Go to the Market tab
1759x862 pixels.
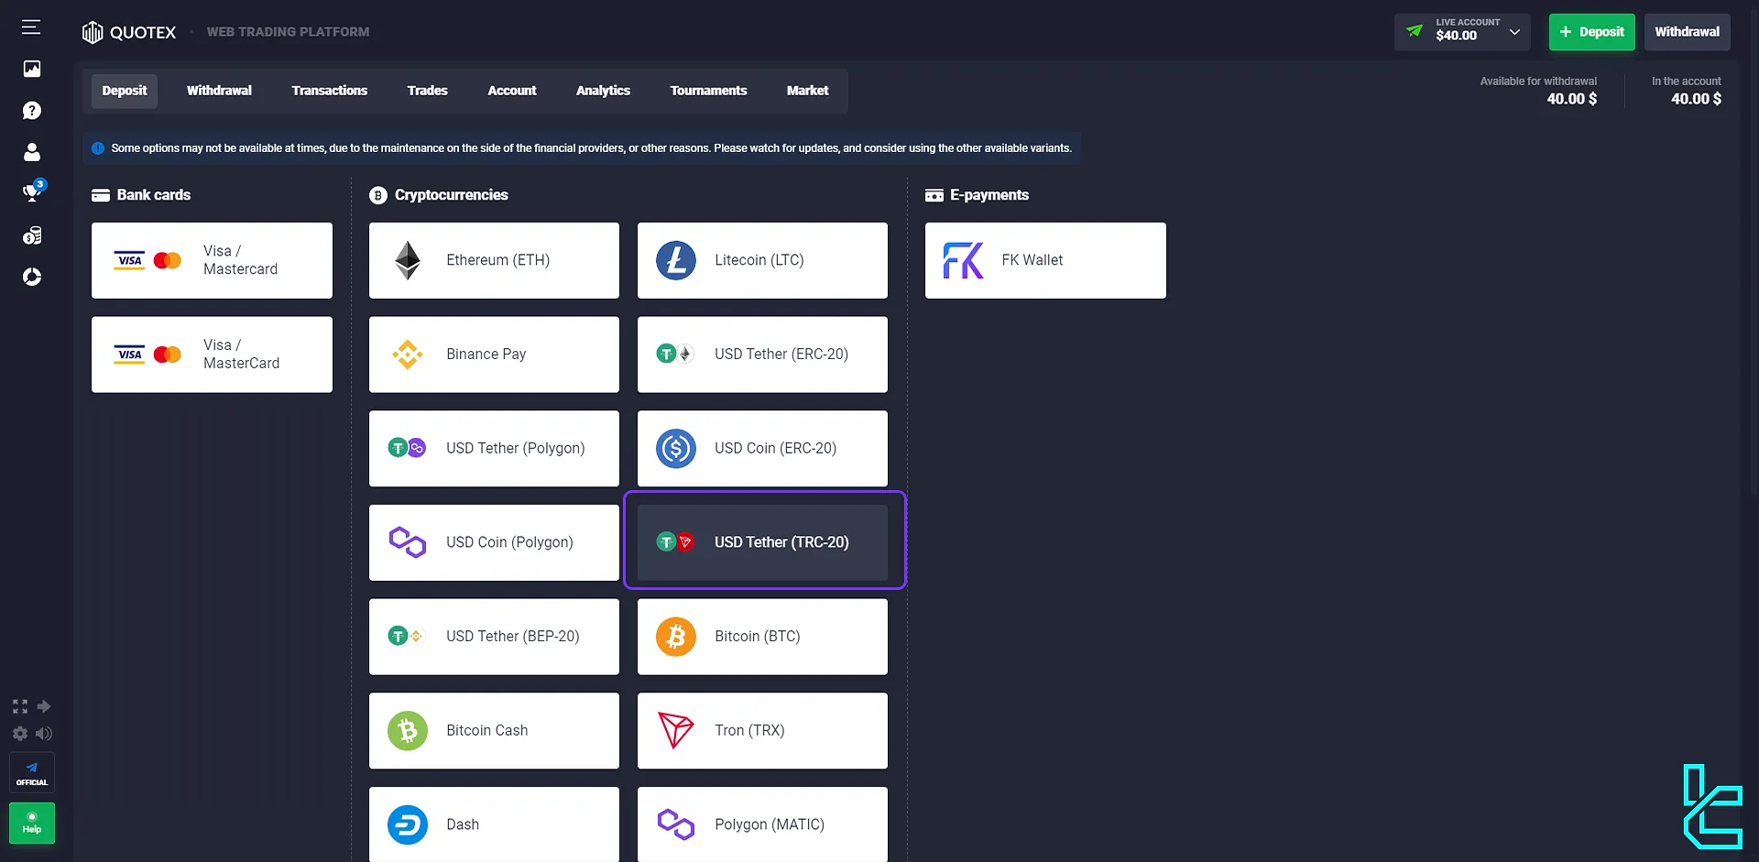[807, 91]
